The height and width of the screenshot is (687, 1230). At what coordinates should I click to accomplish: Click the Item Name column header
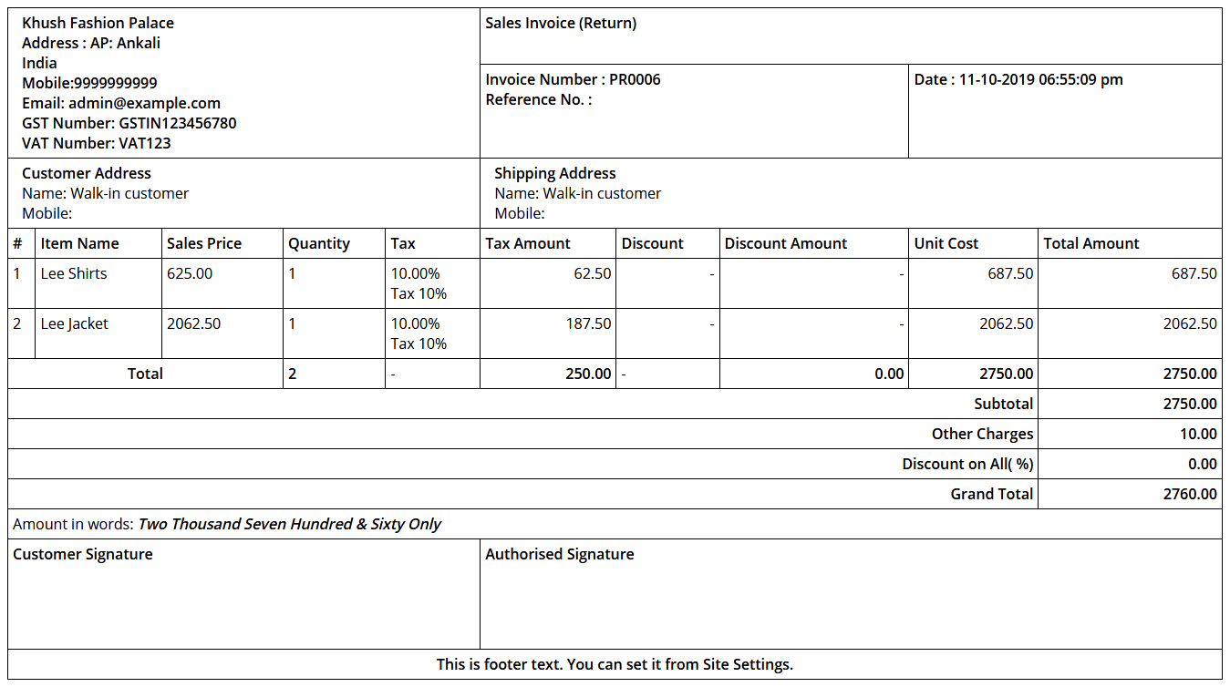click(x=79, y=243)
